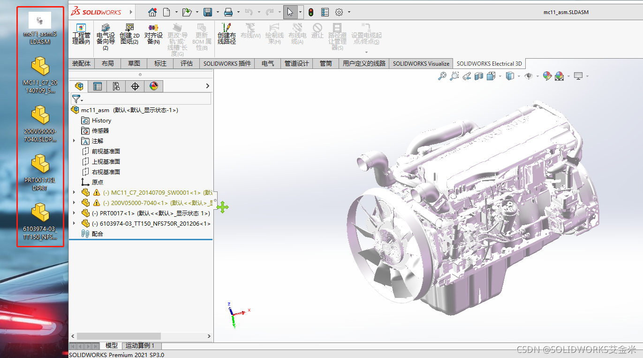The height and width of the screenshot is (358, 643).
Task: Open the New document dropdown arrow
Action: click(176, 12)
